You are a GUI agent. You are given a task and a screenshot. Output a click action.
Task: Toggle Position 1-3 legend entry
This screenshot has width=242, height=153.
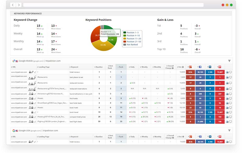click(133, 32)
